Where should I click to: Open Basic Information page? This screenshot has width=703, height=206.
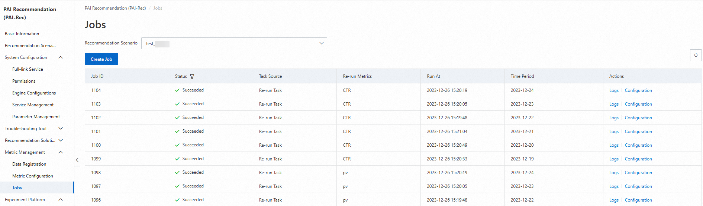pos(22,34)
